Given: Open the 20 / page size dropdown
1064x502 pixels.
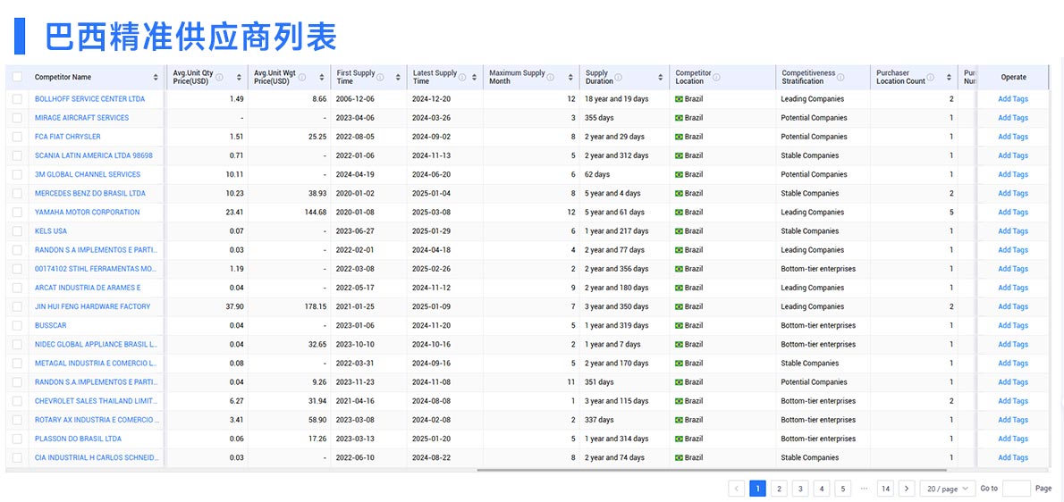Looking at the screenshot, I should pos(948,488).
